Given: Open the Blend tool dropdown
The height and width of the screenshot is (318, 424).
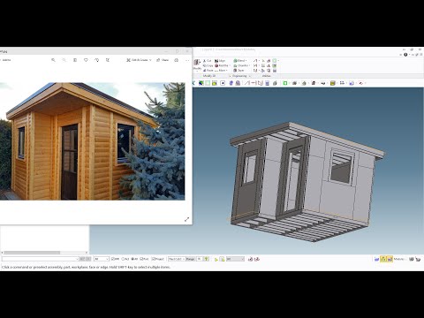Looking at the screenshot, I should [240, 61].
